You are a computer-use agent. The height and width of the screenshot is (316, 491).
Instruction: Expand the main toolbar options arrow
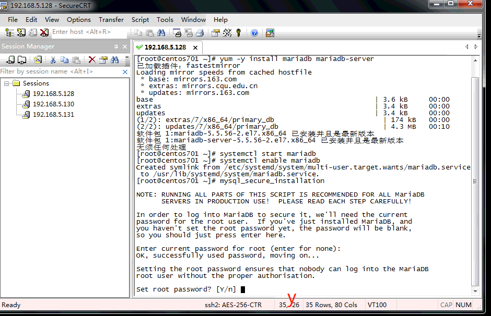479,35
